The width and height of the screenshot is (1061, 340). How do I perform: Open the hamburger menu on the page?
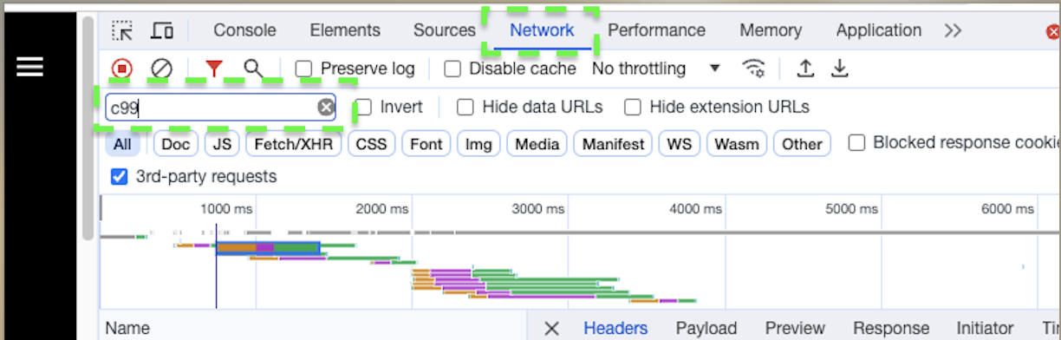[x=29, y=67]
